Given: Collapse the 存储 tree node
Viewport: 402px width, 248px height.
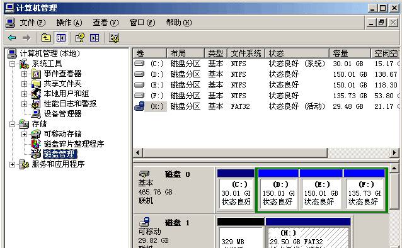Looking at the screenshot, I should click(13, 124).
